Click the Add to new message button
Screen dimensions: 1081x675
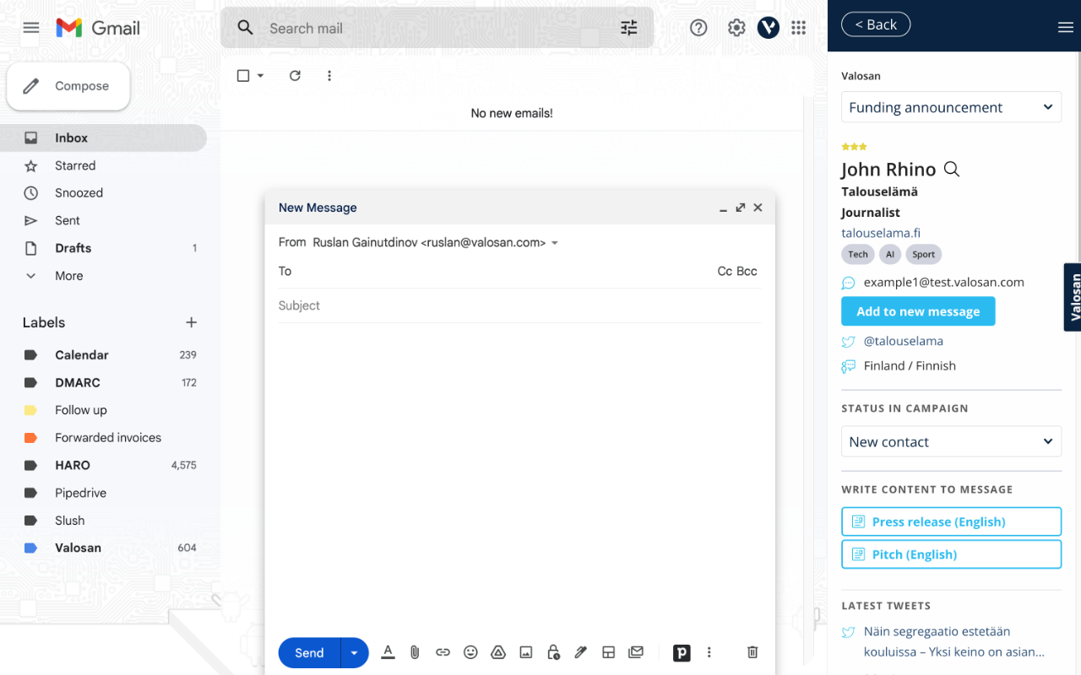918,311
